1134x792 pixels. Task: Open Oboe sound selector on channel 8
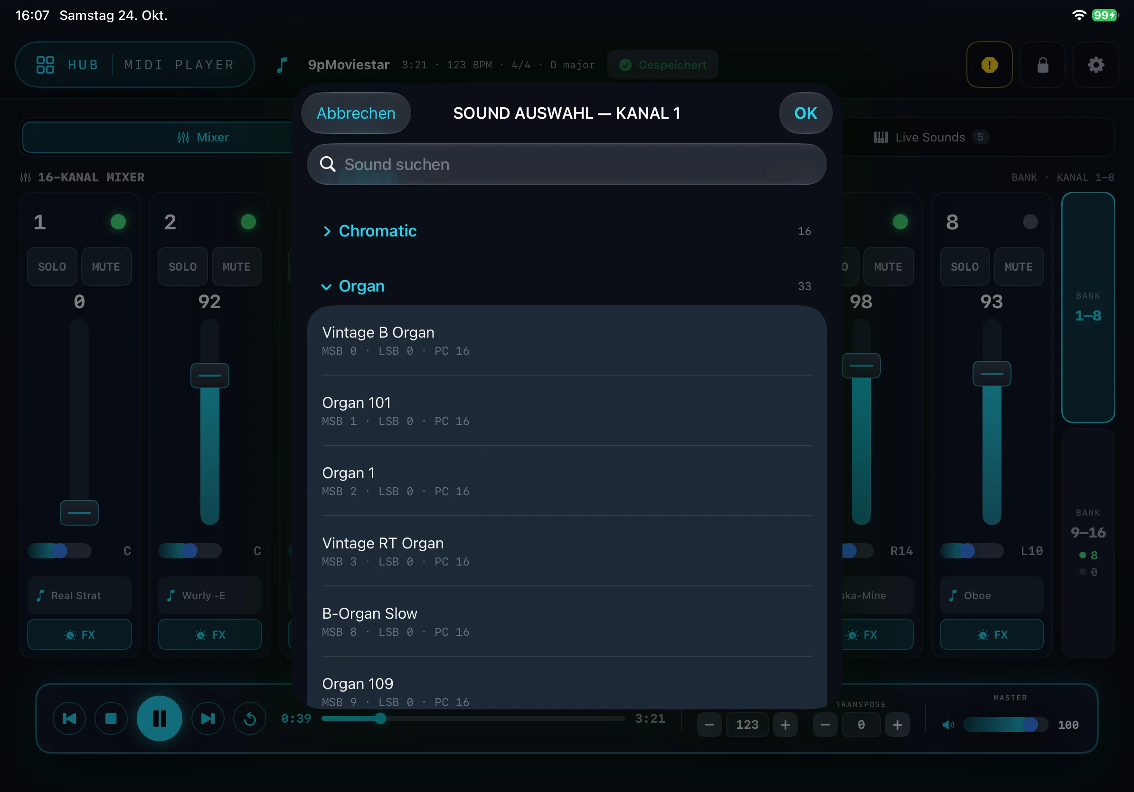(992, 595)
